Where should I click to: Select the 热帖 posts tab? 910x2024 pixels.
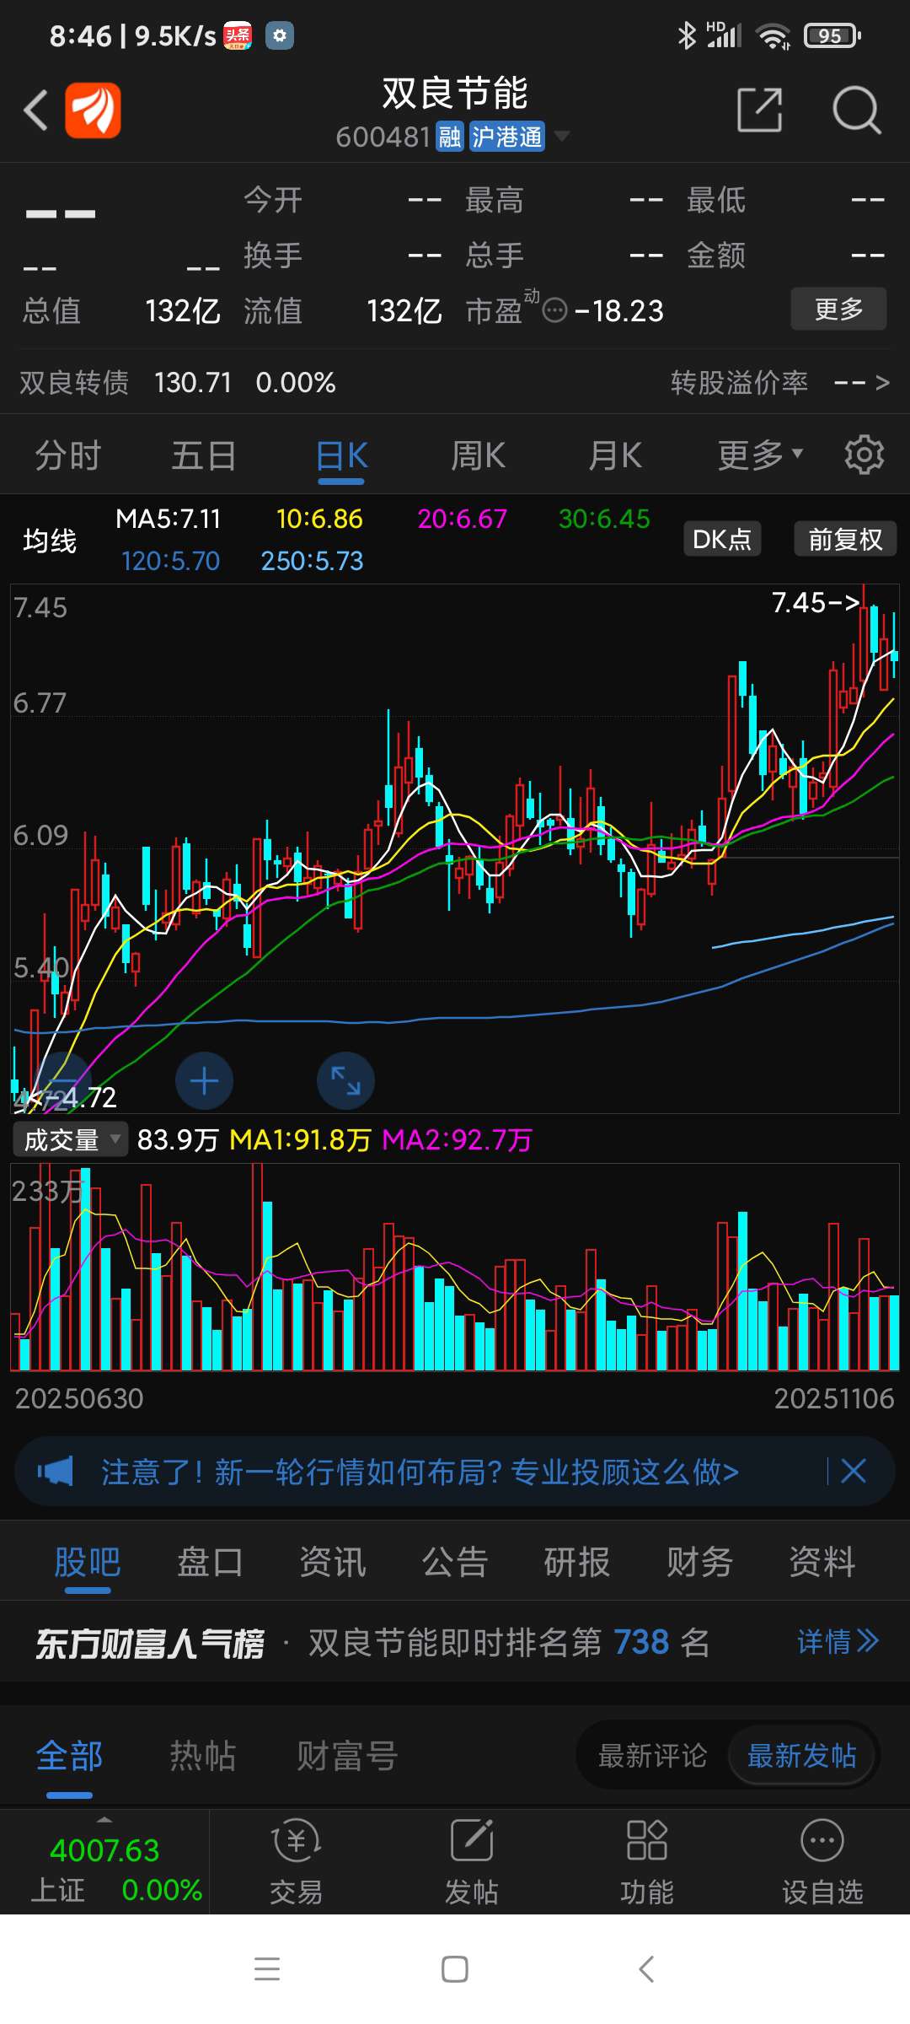[x=203, y=1756]
